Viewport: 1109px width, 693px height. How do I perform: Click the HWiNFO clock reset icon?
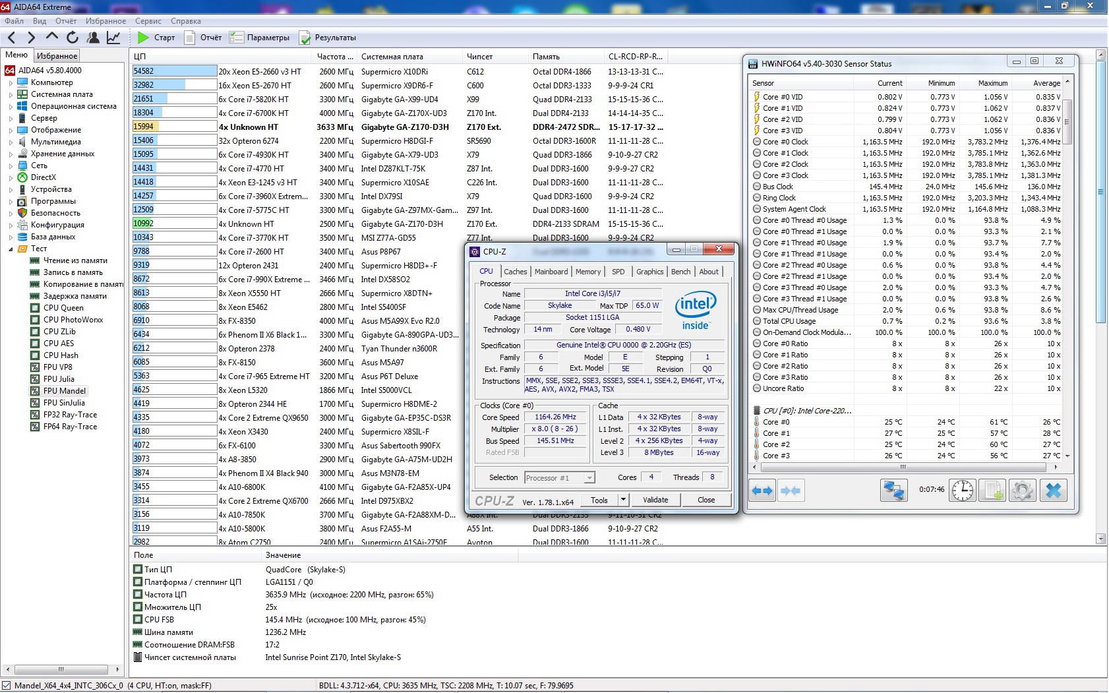[x=963, y=491]
